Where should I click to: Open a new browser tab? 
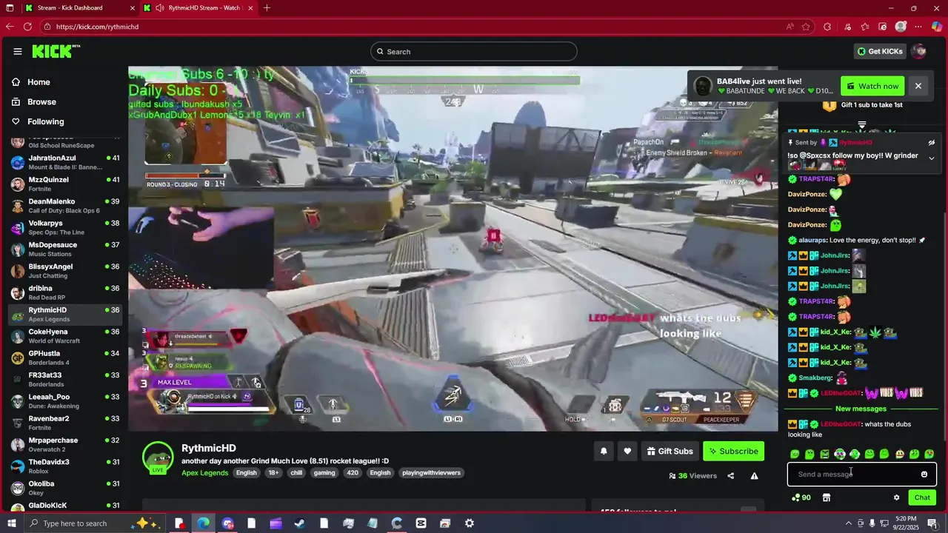coord(267,8)
